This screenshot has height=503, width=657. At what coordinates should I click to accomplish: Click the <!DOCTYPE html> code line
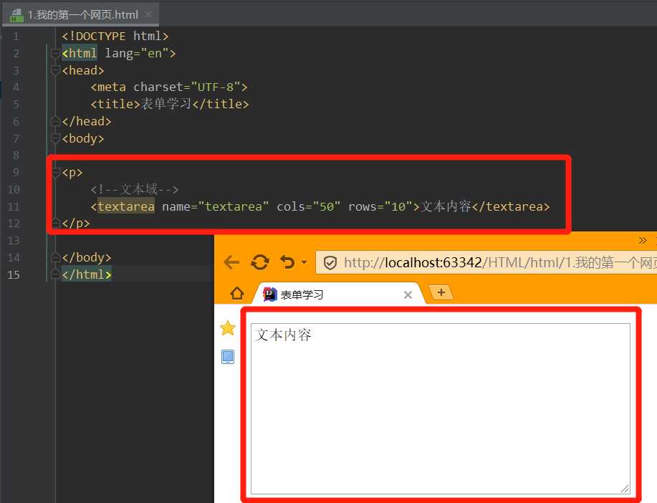coord(115,36)
